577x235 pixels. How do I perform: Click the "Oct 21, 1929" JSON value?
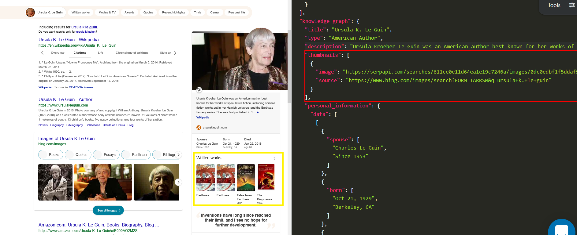coord(353,198)
